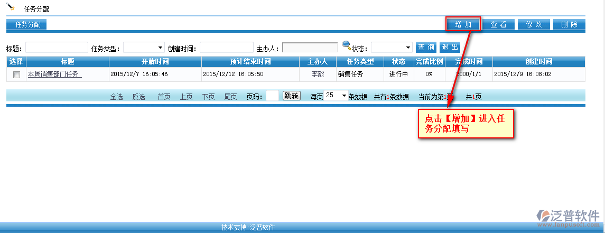Click the 创建时间 date input field
Image resolution: width=605 pixels, height=233 pixels.
pos(226,48)
